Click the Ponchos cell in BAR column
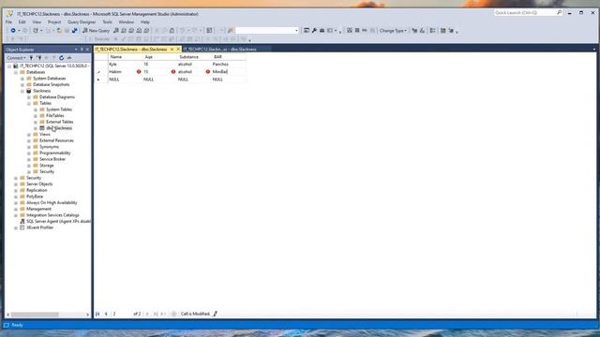The height and width of the screenshot is (337, 600). [229, 65]
